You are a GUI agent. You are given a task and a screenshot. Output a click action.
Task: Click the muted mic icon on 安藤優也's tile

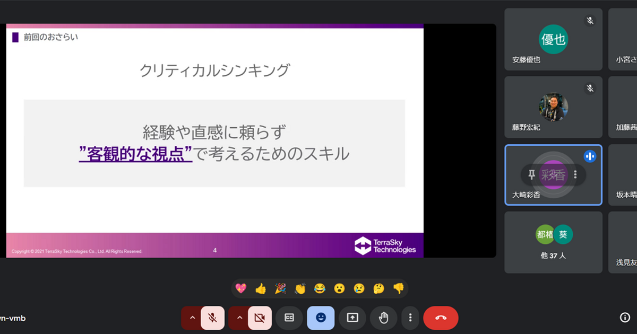click(x=590, y=21)
